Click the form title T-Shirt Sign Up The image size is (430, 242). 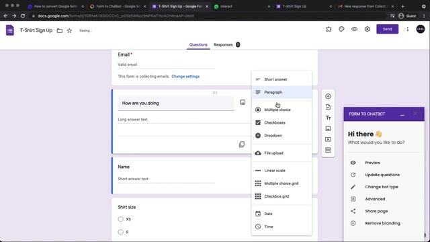click(36, 30)
